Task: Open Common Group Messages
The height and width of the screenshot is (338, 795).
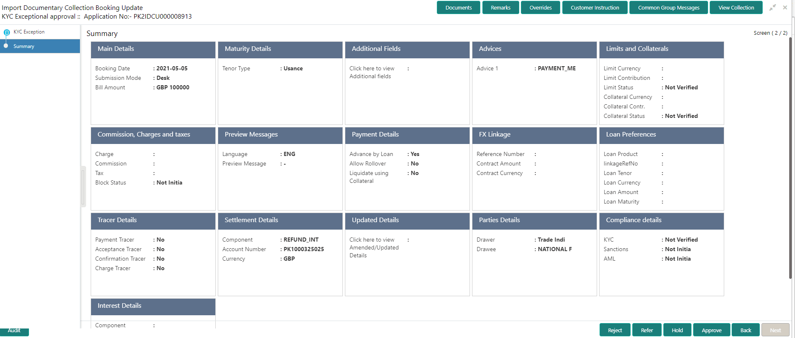Action: point(668,7)
